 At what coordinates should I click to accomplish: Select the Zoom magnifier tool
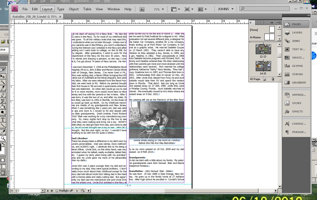tap(3, 138)
